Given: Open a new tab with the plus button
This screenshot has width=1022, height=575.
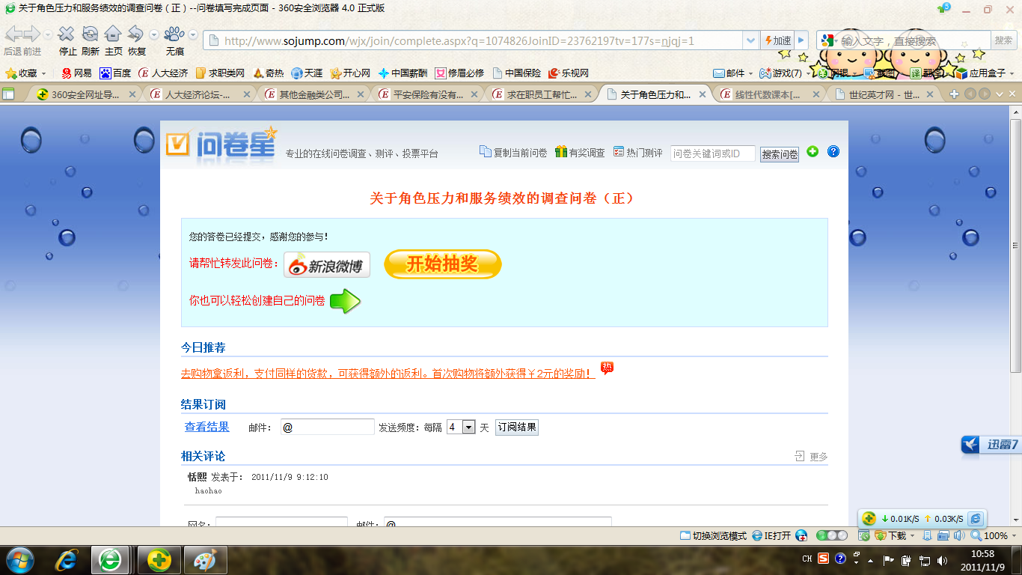Looking at the screenshot, I should click(954, 94).
